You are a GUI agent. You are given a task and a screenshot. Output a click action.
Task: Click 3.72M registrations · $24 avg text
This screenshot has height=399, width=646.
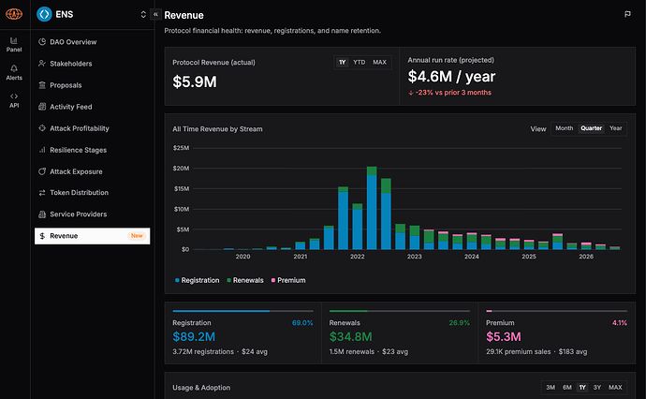pos(220,351)
